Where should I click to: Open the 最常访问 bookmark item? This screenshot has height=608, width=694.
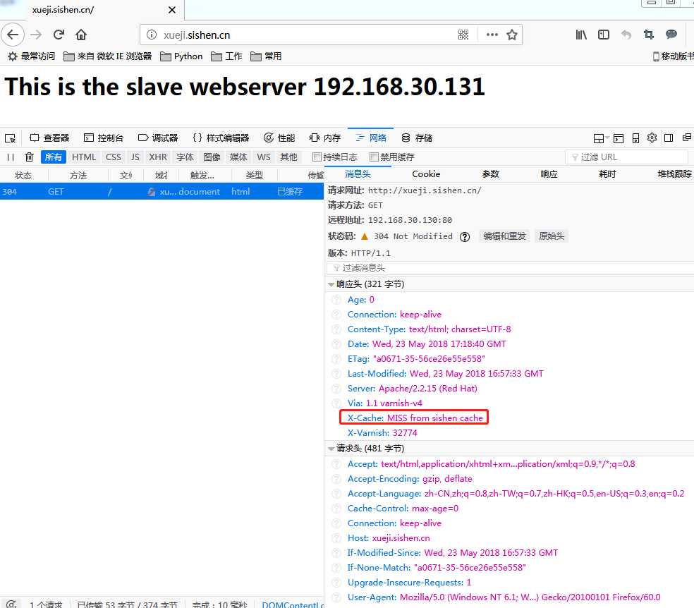(x=32, y=56)
